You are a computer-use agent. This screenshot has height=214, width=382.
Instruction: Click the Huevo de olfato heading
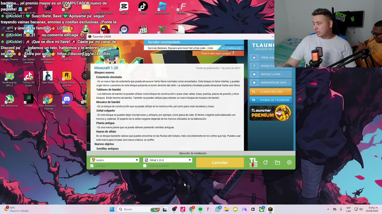pyautogui.click(x=106, y=131)
